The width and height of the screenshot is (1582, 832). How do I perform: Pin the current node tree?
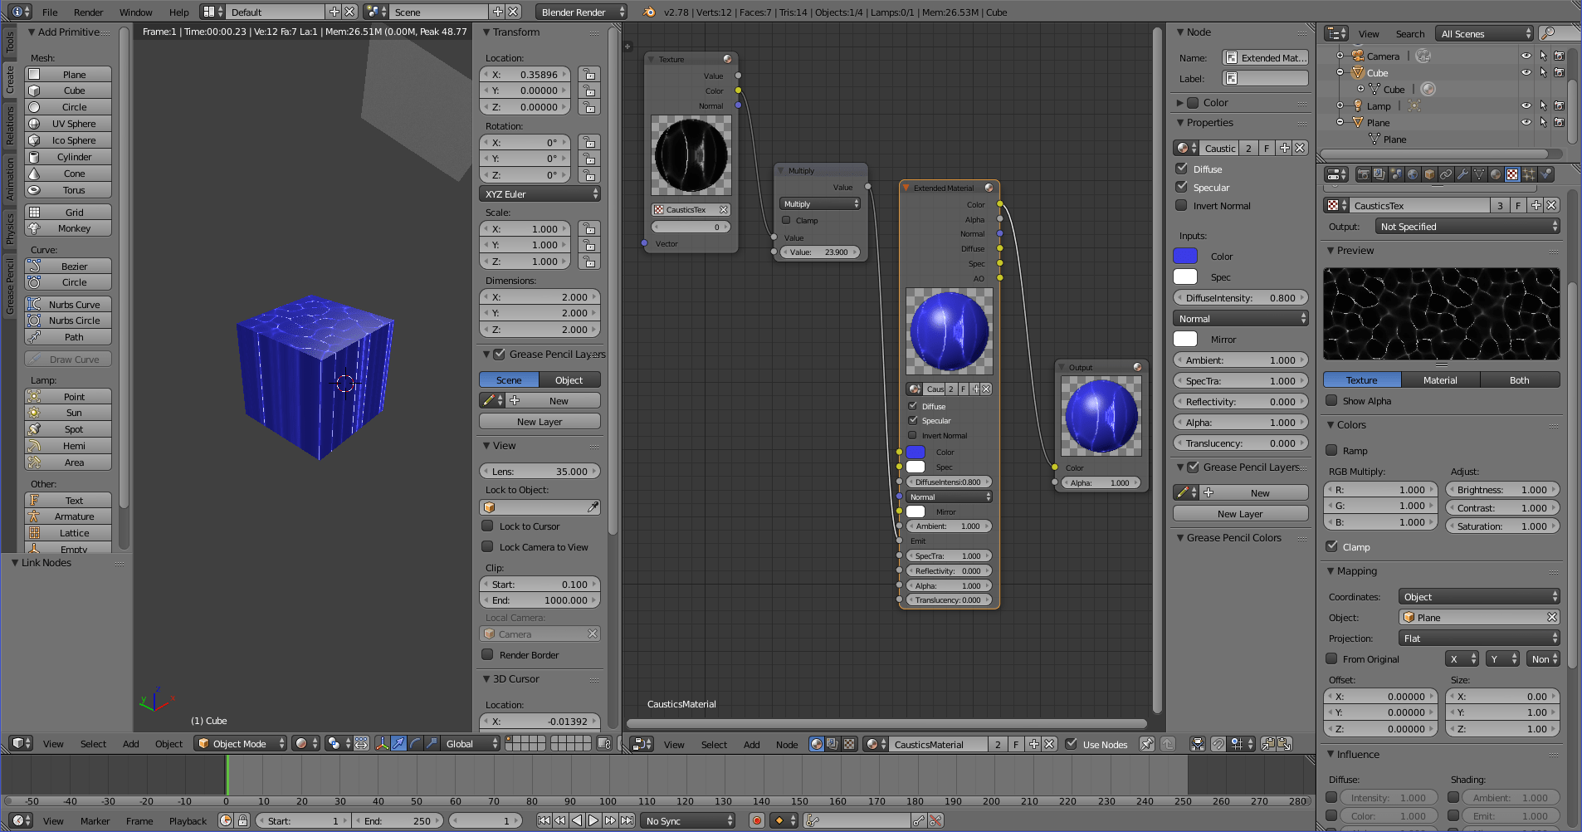pyautogui.click(x=1146, y=744)
